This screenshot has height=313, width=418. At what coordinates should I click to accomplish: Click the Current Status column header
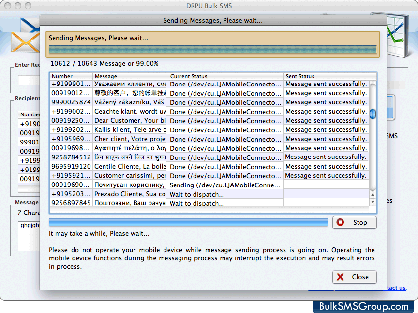coord(226,76)
